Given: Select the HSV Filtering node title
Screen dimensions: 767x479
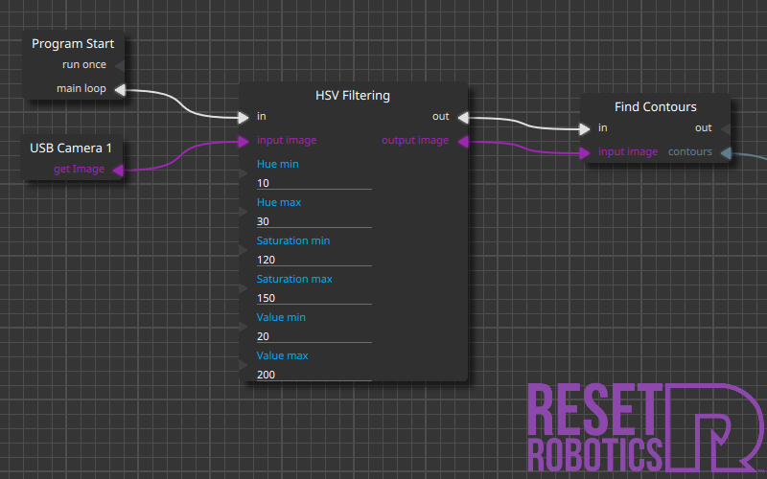Looking at the screenshot, I should pos(353,95).
